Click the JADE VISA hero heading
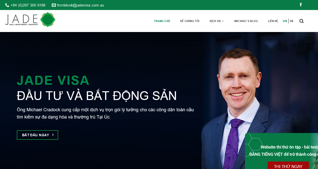Screen dimensions: 318x169 pyautogui.click(x=53, y=80)
